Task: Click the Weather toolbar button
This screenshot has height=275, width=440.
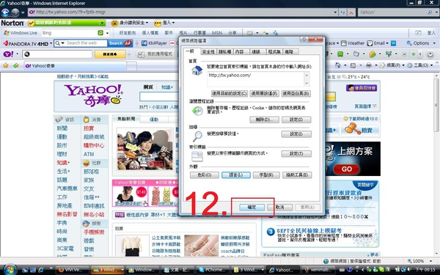Action: [353, 43]
